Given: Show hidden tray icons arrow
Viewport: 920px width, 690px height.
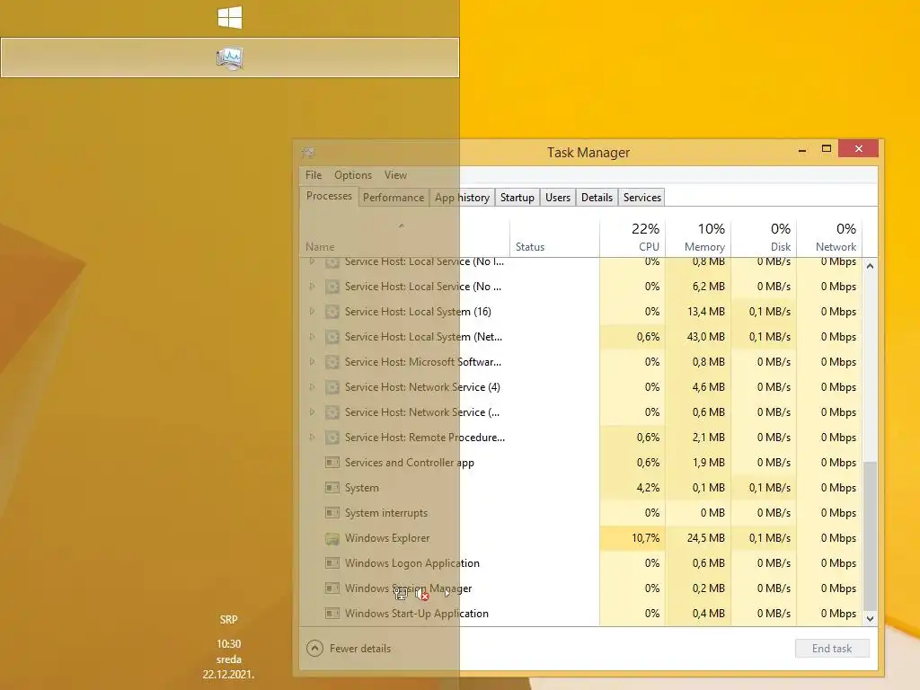Looking at the screenshot, I should [447, 594].
